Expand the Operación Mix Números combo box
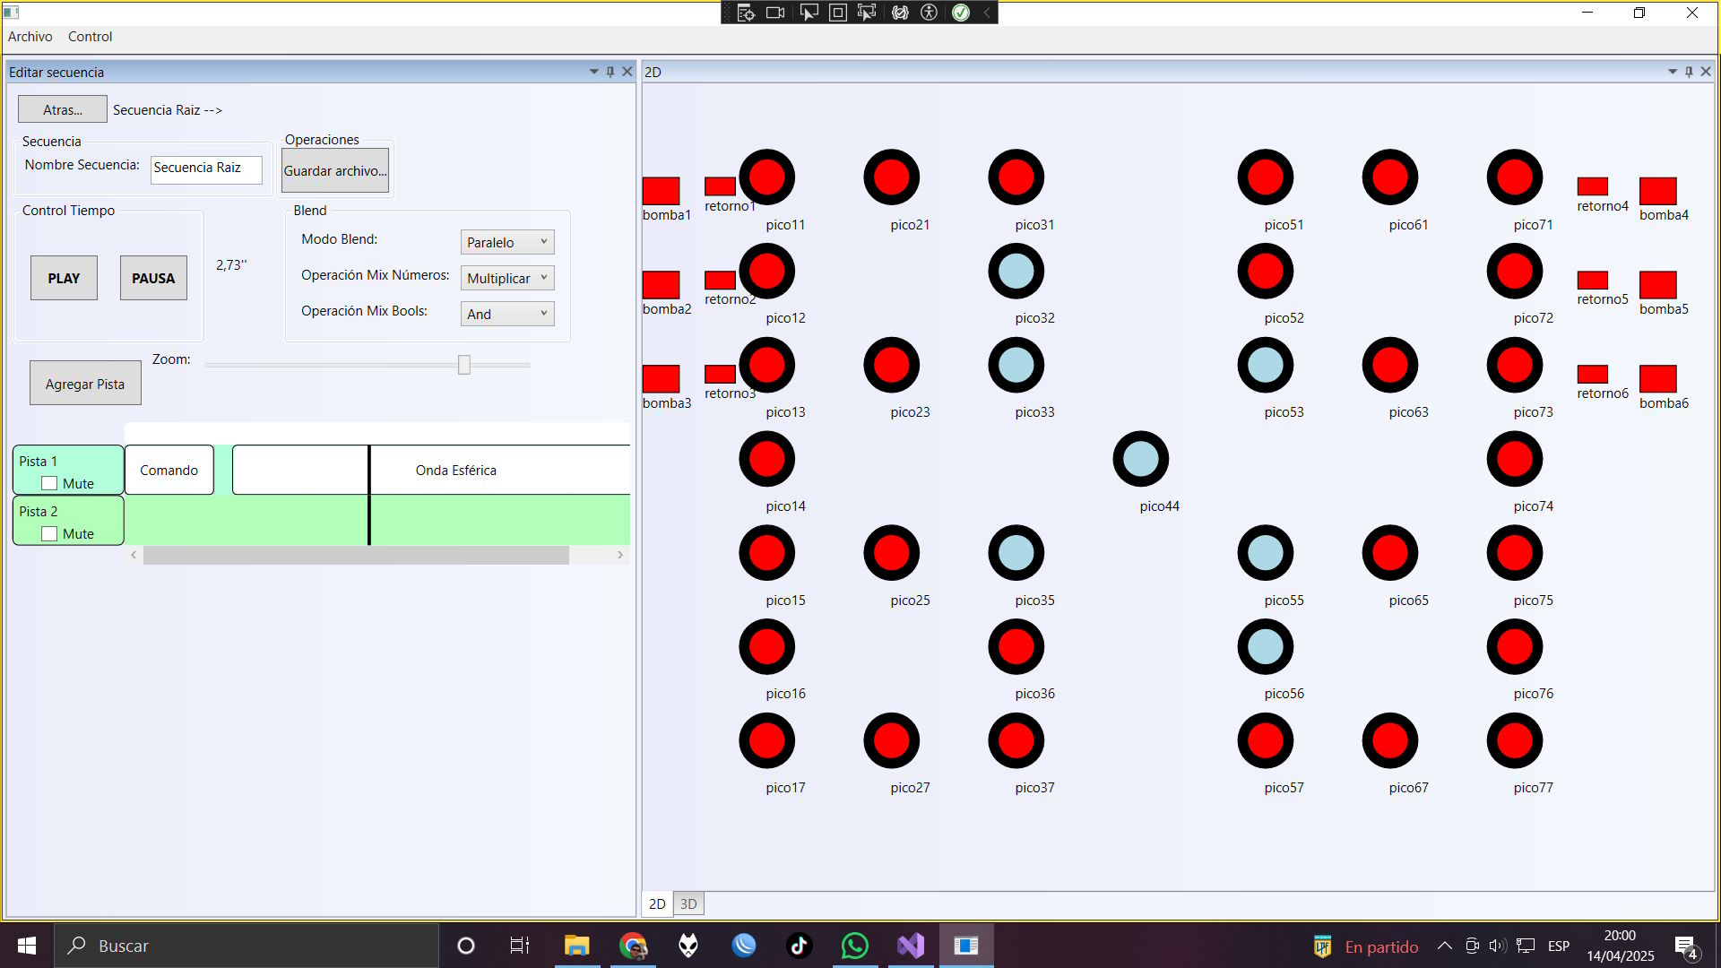The image size is (1721, 968). (507, 278)
